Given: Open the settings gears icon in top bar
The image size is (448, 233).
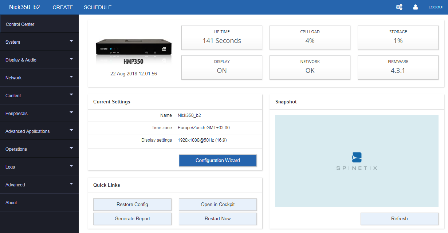Looking at the screenshot, I should coord(399,7).
